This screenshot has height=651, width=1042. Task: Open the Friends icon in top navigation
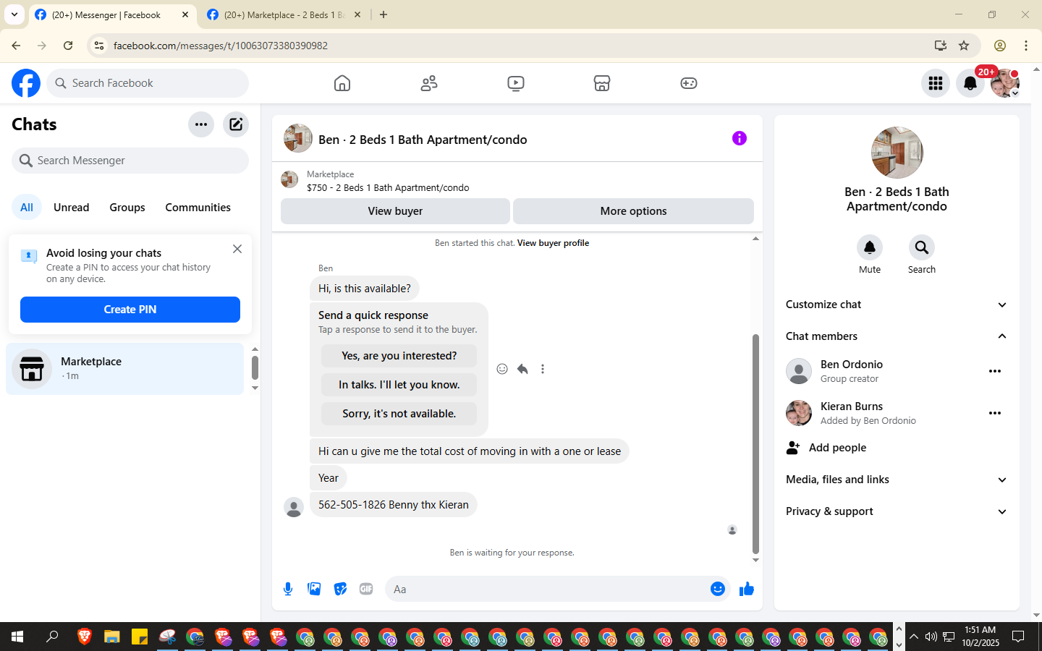tap(429, 83)
